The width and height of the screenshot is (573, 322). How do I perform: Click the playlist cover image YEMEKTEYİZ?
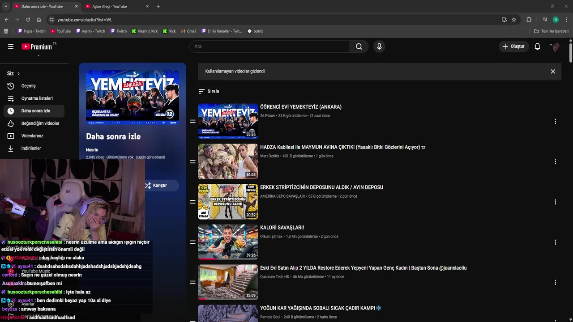pos(133,97)
